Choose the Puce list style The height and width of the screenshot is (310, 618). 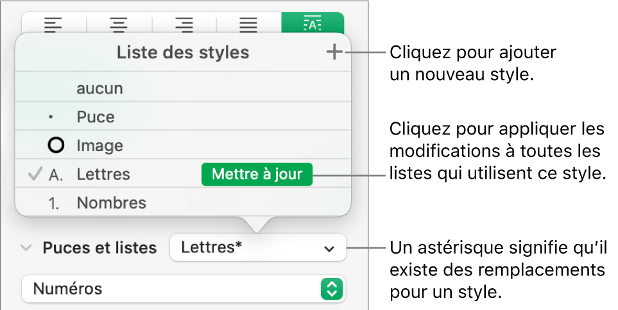(96, 117)
